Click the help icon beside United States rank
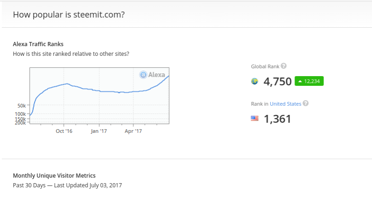This screenshot has width=372, height=197. (306, 103)
